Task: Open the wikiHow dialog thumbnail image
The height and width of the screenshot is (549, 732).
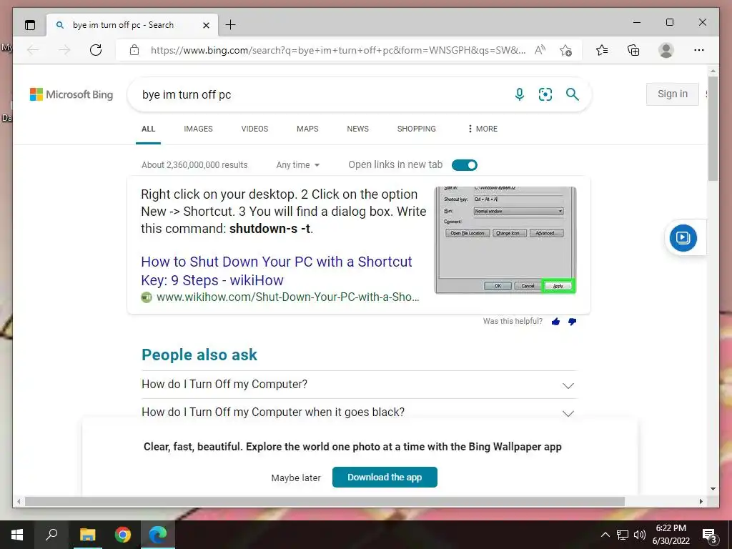Action: (x=505, y=240)
